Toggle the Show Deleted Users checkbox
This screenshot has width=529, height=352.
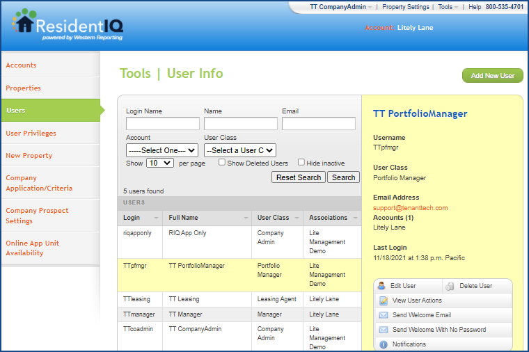pyautogui.click(x=221, y=163)
